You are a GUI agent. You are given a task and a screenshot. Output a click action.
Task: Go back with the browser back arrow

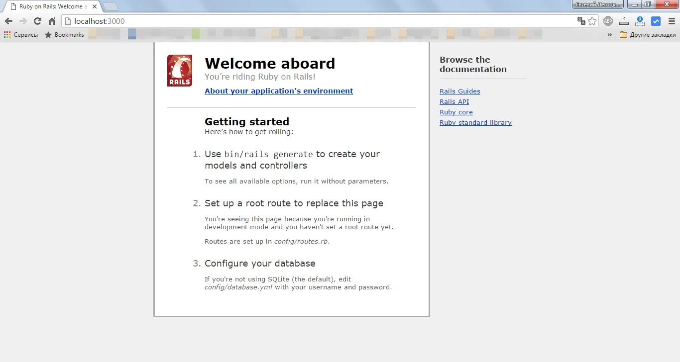click(8, 21)
